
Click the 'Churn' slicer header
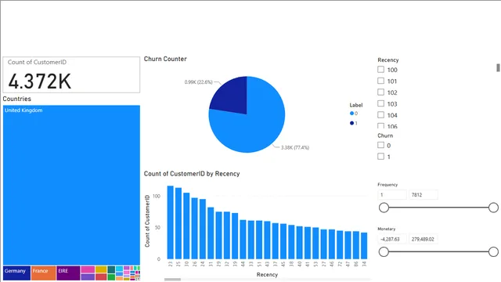point(385,136)
